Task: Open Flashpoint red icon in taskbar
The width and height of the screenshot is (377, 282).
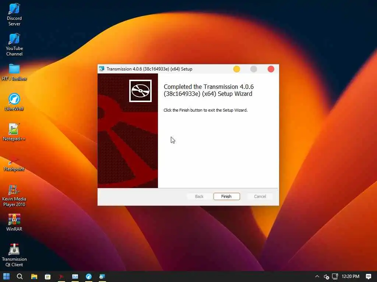Action: (x=61, y=276)
